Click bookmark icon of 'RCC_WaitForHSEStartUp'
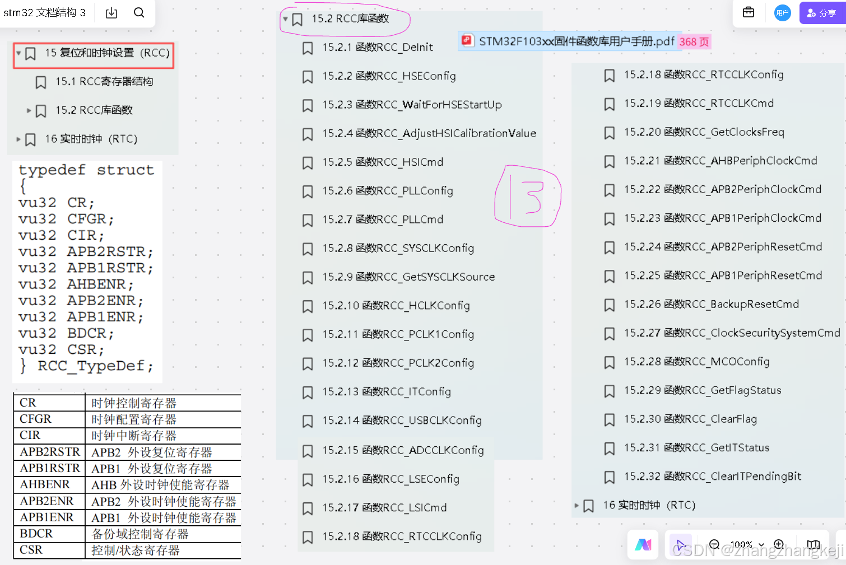This screenshot has width=846, height=565. pyautogui.click(x=308, y=105)
